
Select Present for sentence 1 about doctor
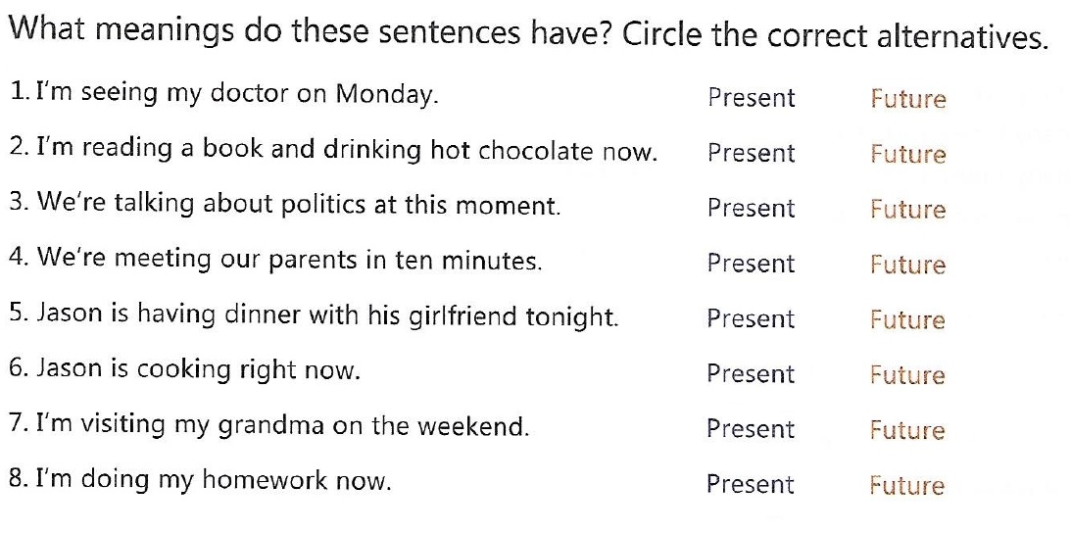(x=752, y=98)
